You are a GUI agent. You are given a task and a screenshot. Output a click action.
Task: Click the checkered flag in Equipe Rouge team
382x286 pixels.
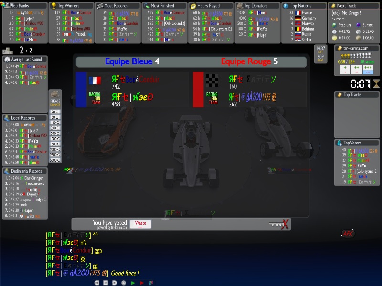click(x=212, y=81)
